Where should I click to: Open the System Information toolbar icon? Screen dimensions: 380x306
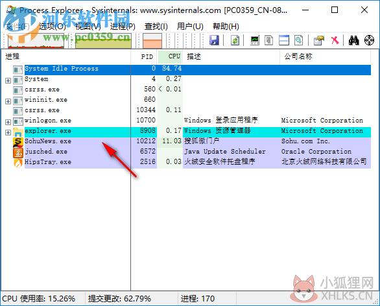pyautogui.click(x=255, y=40)
